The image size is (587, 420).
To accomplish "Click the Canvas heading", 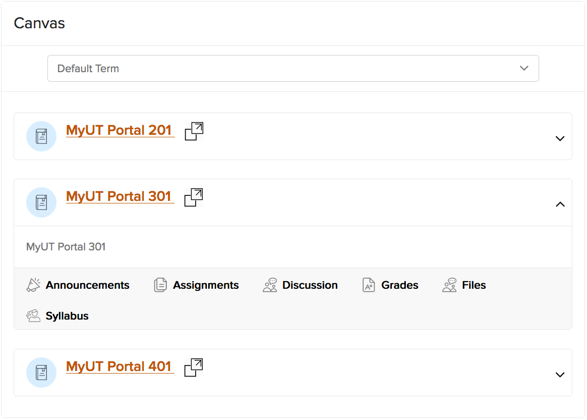I will 39,23.
